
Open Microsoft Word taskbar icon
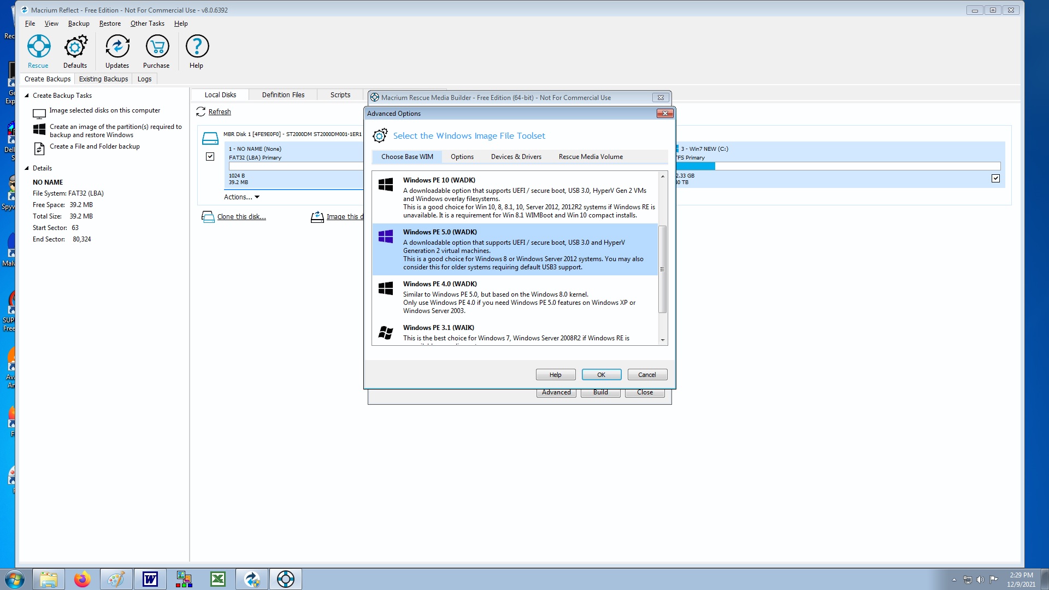pos(150,579)
